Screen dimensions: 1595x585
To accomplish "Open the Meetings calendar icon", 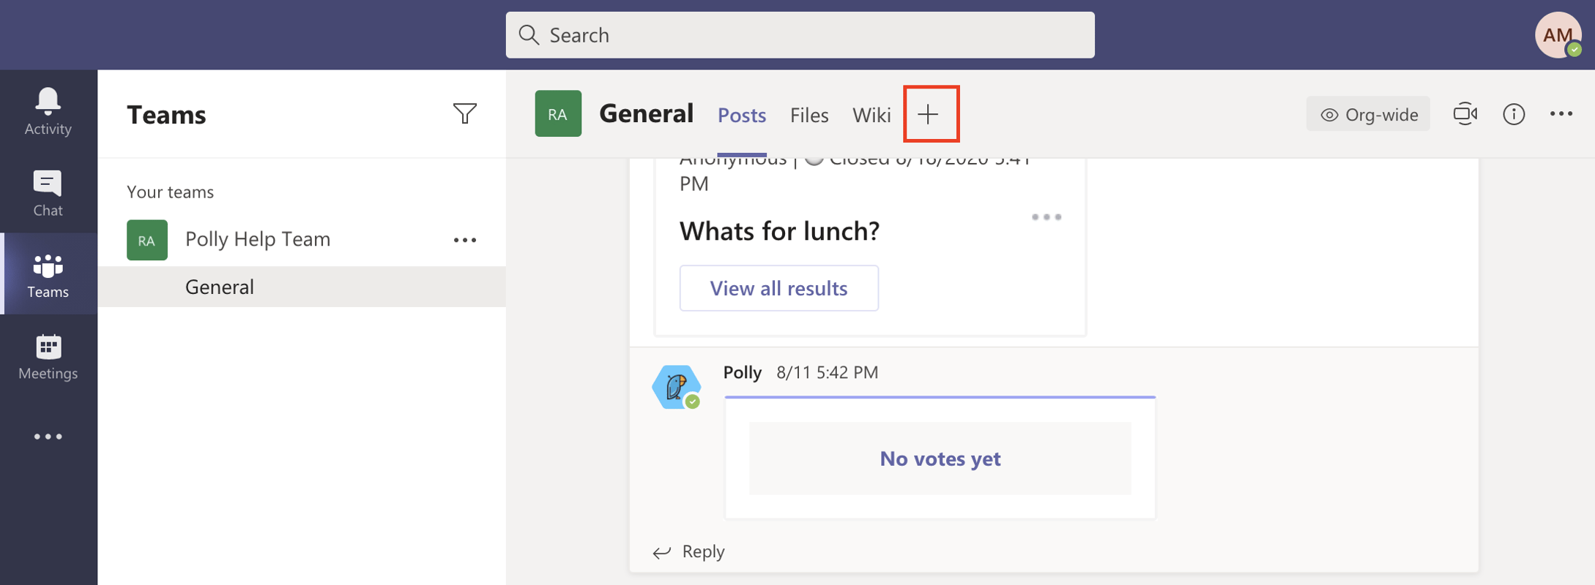I will [x=47, y=356].
